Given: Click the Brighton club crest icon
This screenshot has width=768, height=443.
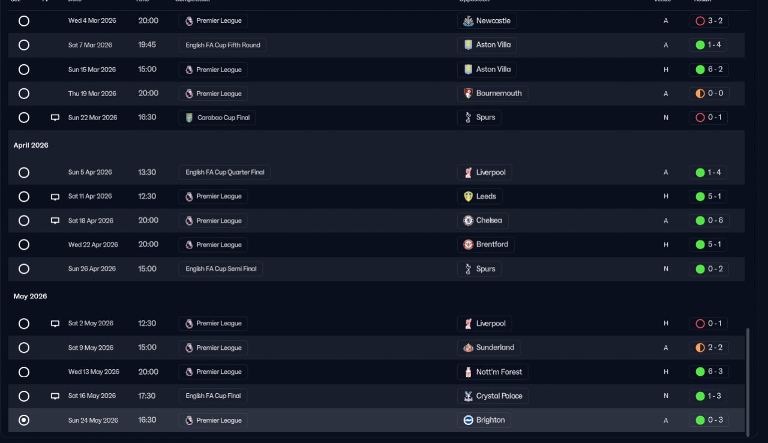Looking at the screenshot, I should coord(468,420).
